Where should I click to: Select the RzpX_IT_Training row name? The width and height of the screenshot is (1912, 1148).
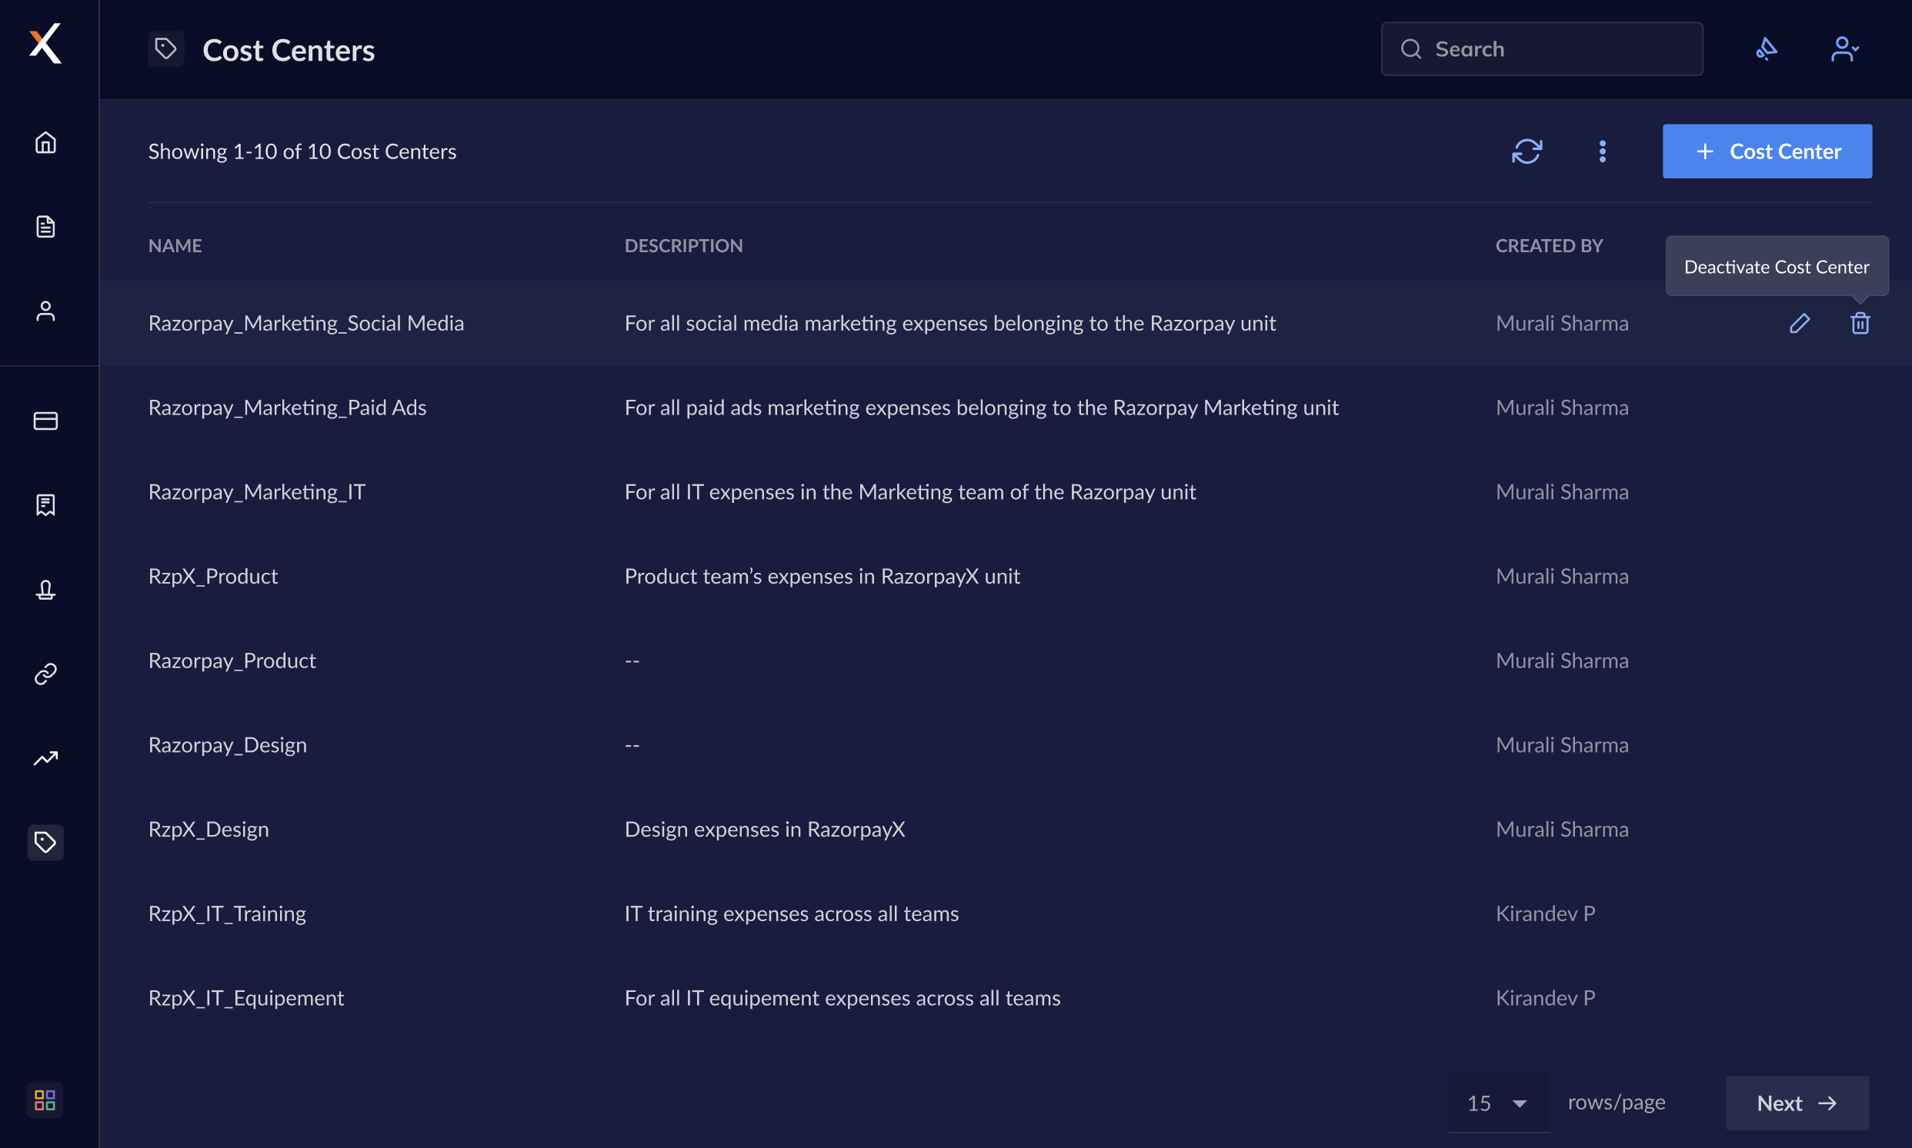tap(227, 913)
